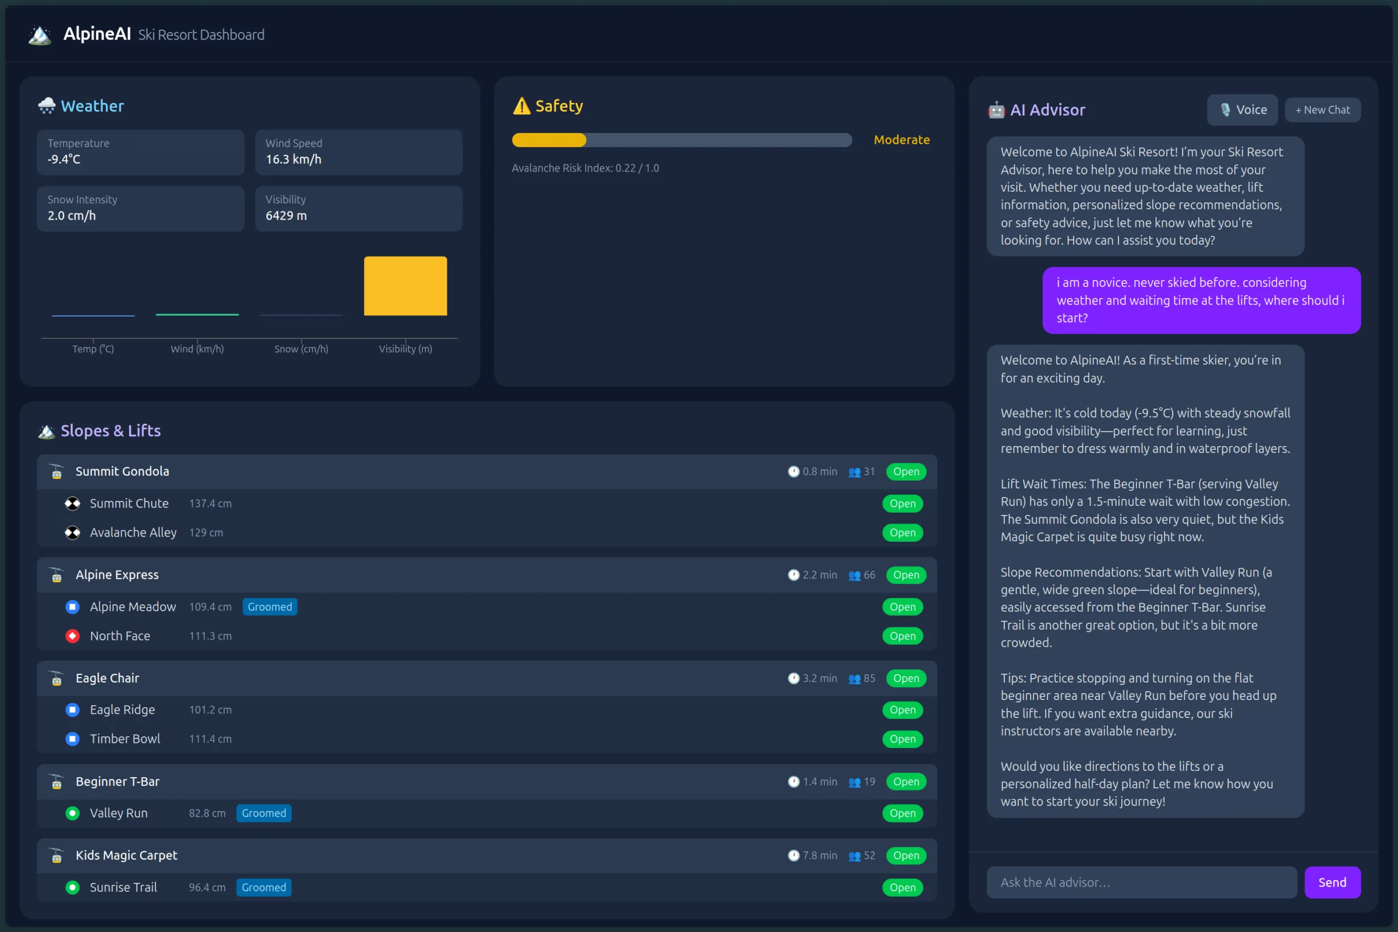Click Alpine Meadow Groomed badge

270,607
